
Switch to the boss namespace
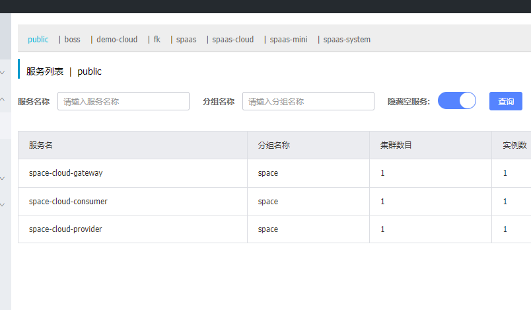coord(72,40)
